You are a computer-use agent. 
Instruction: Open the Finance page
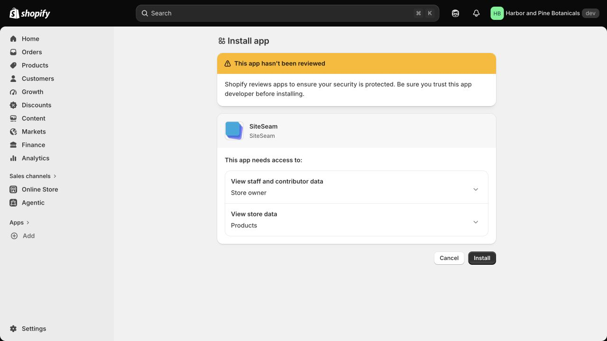coord(57,145)
